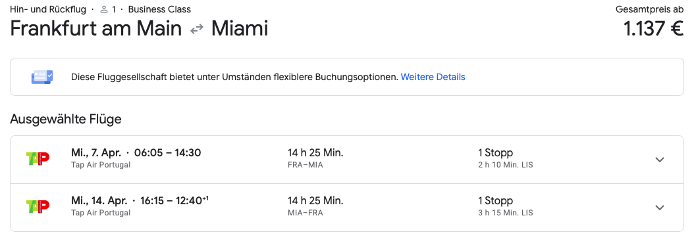Viewport: 694px width, 243px height.
Task: Click the 3 h 15 Min. LIS stopover
Action: point(506,213)
